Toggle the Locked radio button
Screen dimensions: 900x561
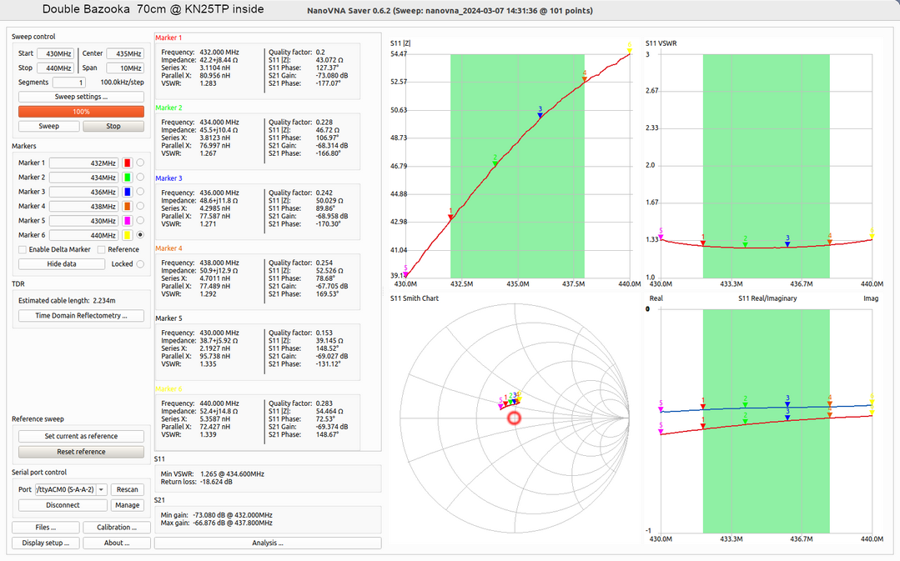140,264
